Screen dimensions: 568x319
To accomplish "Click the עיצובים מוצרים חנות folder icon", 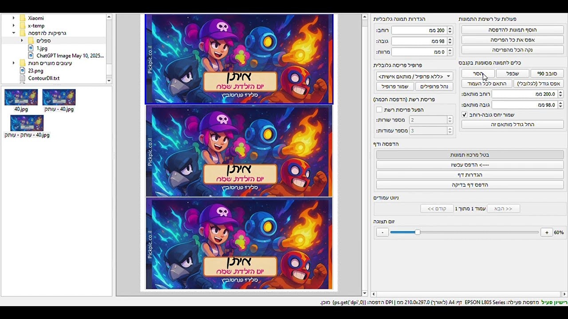I will point(23,63).
